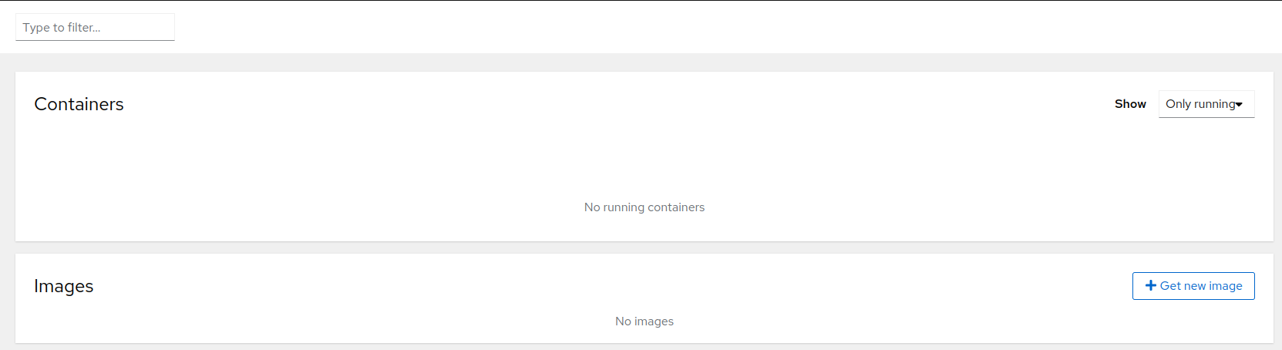The image size is (1282, 350).
Task: Click inside the filter box placeholder text
Action: tap(62, 28)
